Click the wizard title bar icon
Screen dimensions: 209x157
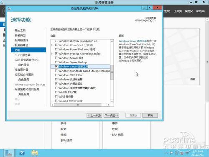point(9,8)
